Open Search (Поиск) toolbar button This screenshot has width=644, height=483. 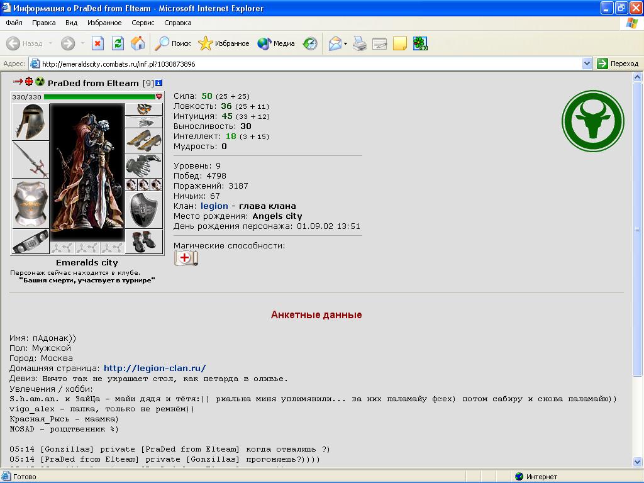coord(172,43)
